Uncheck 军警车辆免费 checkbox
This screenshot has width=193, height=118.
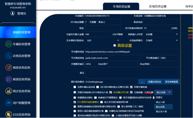(131, 87)
